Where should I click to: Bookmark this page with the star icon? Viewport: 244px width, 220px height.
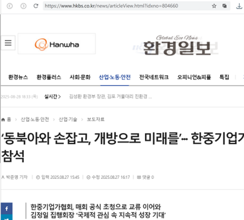click(x=214, y=6)
